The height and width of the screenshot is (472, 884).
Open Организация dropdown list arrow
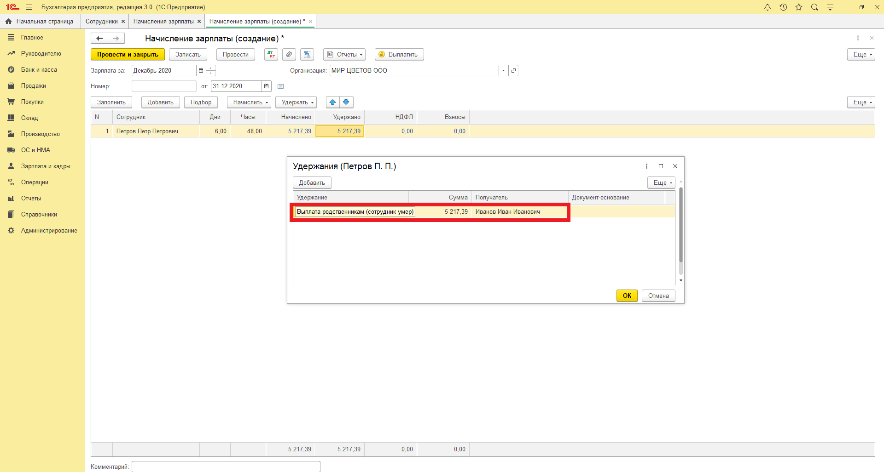[x=503, y=71]
